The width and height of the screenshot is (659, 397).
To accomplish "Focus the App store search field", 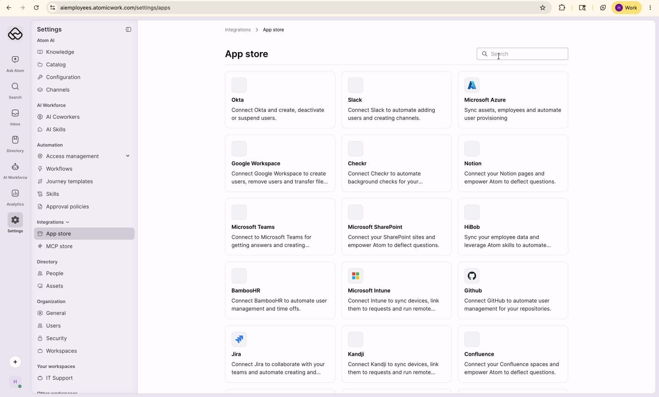I will [522, 54].
